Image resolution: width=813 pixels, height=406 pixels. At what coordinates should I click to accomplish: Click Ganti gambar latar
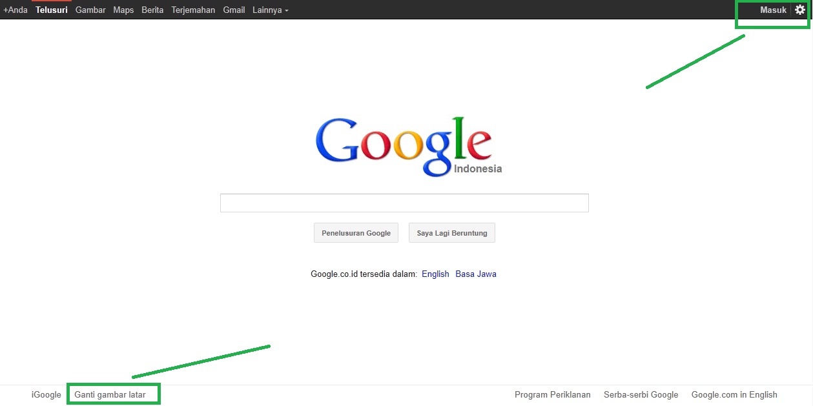coord(113,394)
